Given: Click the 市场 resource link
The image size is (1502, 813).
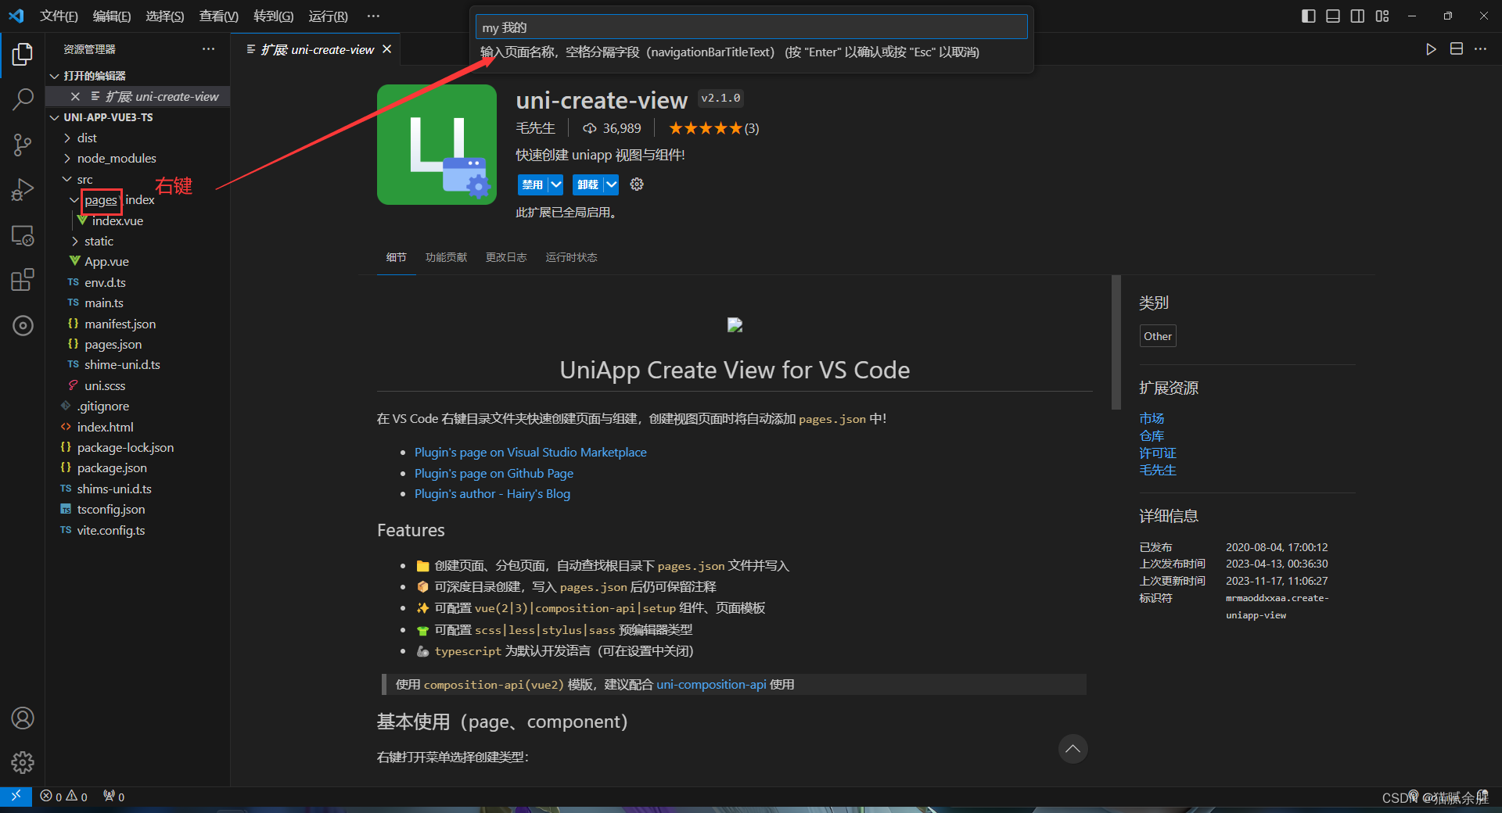Looking at the screenshot, I should tap(1152, 418).
